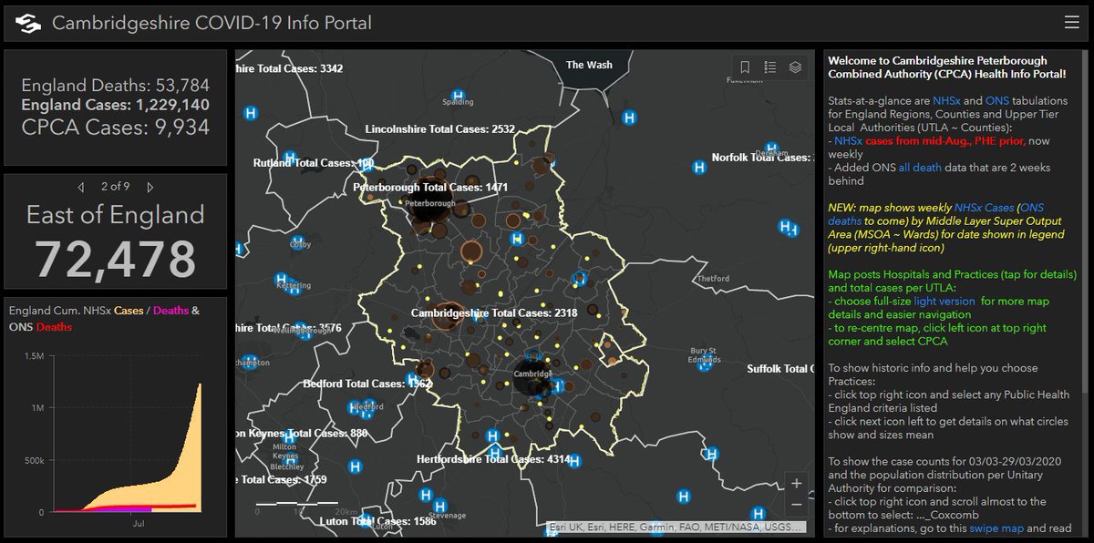Zoom in on the map with plus button
Screen dimensions: 1094x543
click(x=797, y=484)
